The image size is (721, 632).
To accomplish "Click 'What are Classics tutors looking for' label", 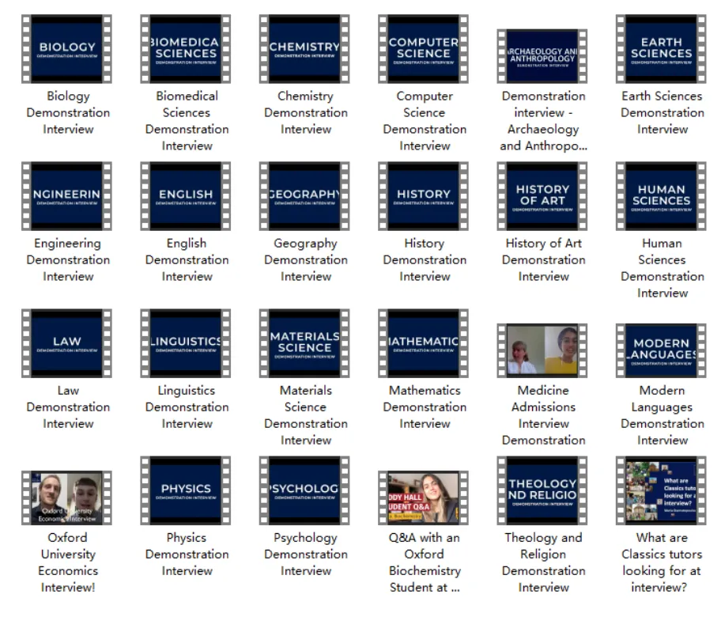I will [x=662, y=562].
